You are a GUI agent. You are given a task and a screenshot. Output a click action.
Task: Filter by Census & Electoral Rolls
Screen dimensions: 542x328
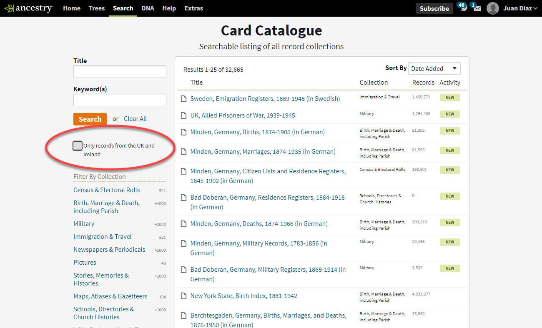coord(107,190)
